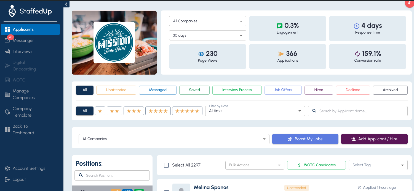Screen dimensions: 414x191
Task: Click the Manage Companies building icon
Action: point(7,94)
